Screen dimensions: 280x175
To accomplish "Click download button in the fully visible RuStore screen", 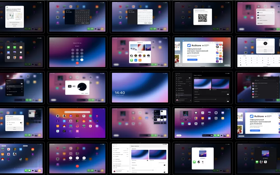I will (192, 60).
